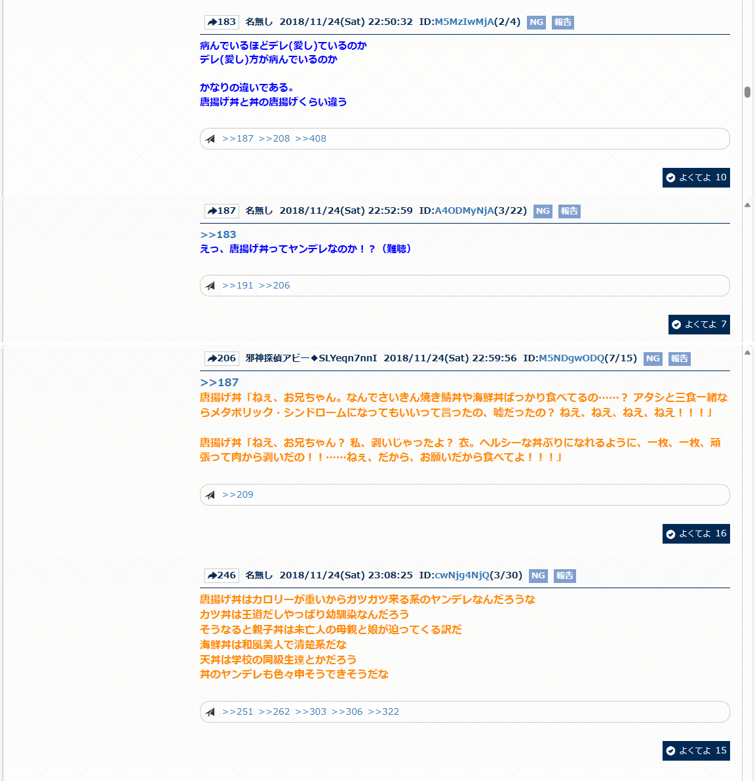Follow the >>183 anchor in post 187
The width and height of the screenshot is (755, 781).
tap(218, 235)
